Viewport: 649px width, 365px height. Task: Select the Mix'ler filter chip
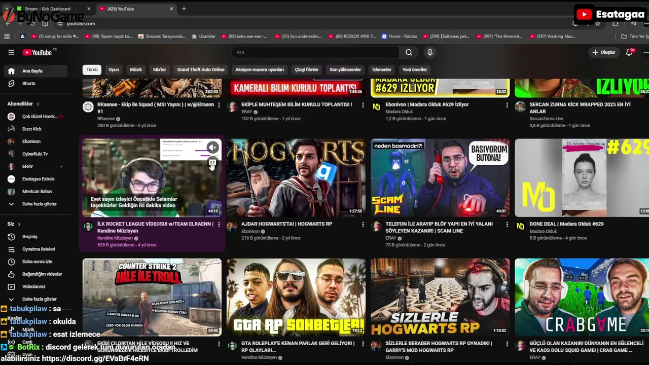click(x=160, y=69)
